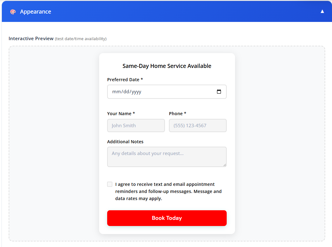Click the palette icon beside Appearance
This screenshot has height=247, width=332.
point(13,11)
